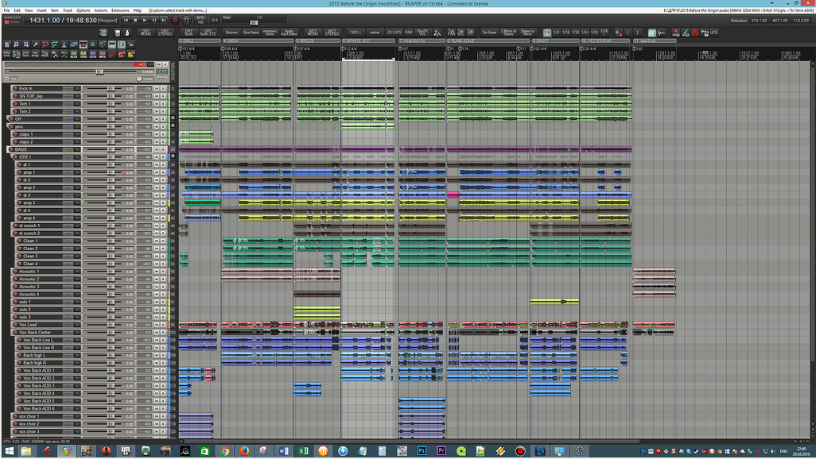Click the red radiation symbol toolbar icon
816x459 pixels.
pyautogui.click(x=695, y=33)
